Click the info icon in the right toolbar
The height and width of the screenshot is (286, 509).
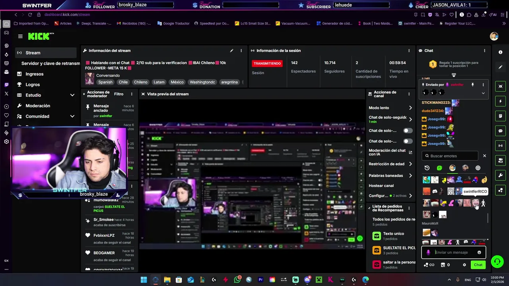(x=500, y=52)
